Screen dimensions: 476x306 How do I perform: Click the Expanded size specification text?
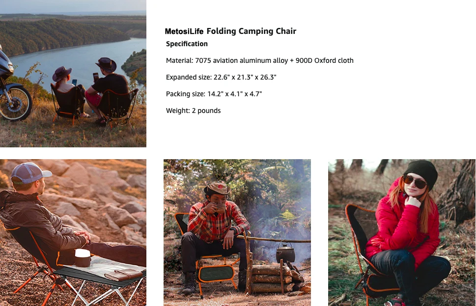click(221, 77)
